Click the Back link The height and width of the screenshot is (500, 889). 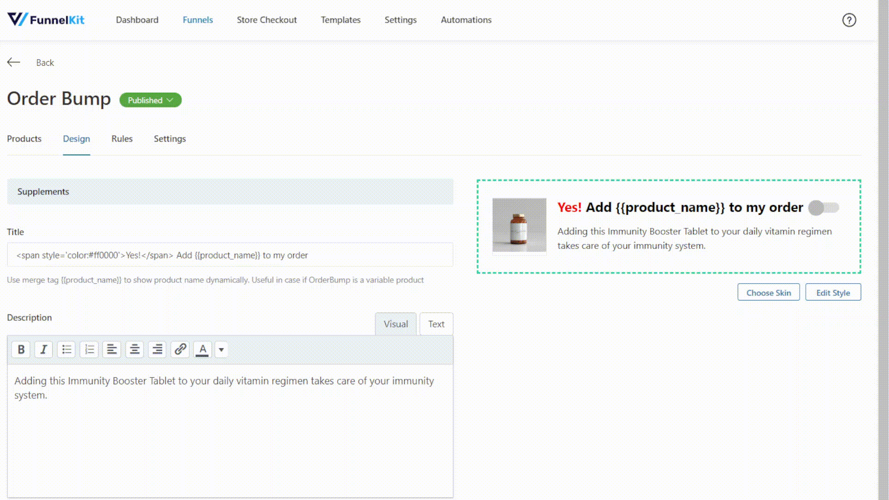[x=45, y=62]
